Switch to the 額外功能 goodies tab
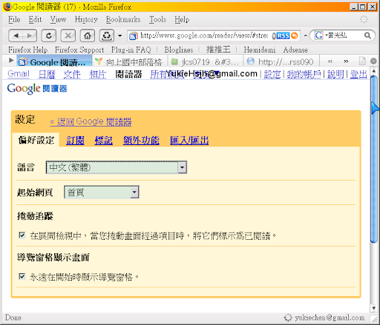380x325 pixels. 141,141
